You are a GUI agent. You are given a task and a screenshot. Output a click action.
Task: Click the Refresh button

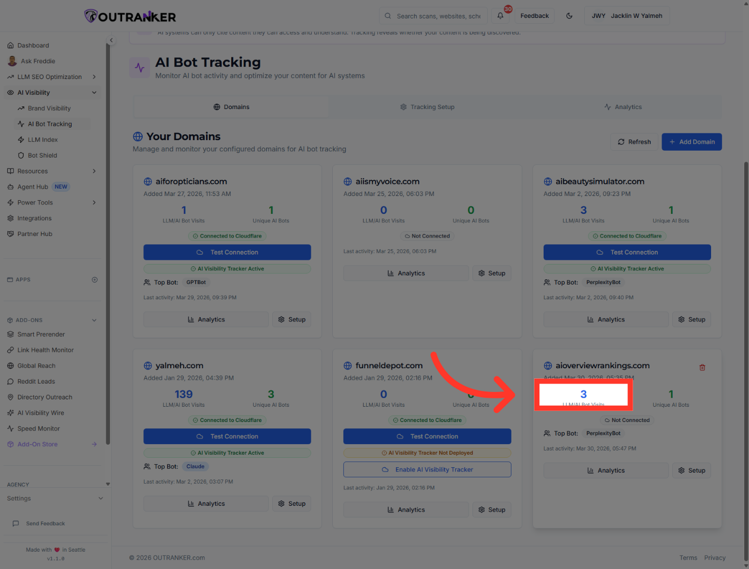click(634, 142)
